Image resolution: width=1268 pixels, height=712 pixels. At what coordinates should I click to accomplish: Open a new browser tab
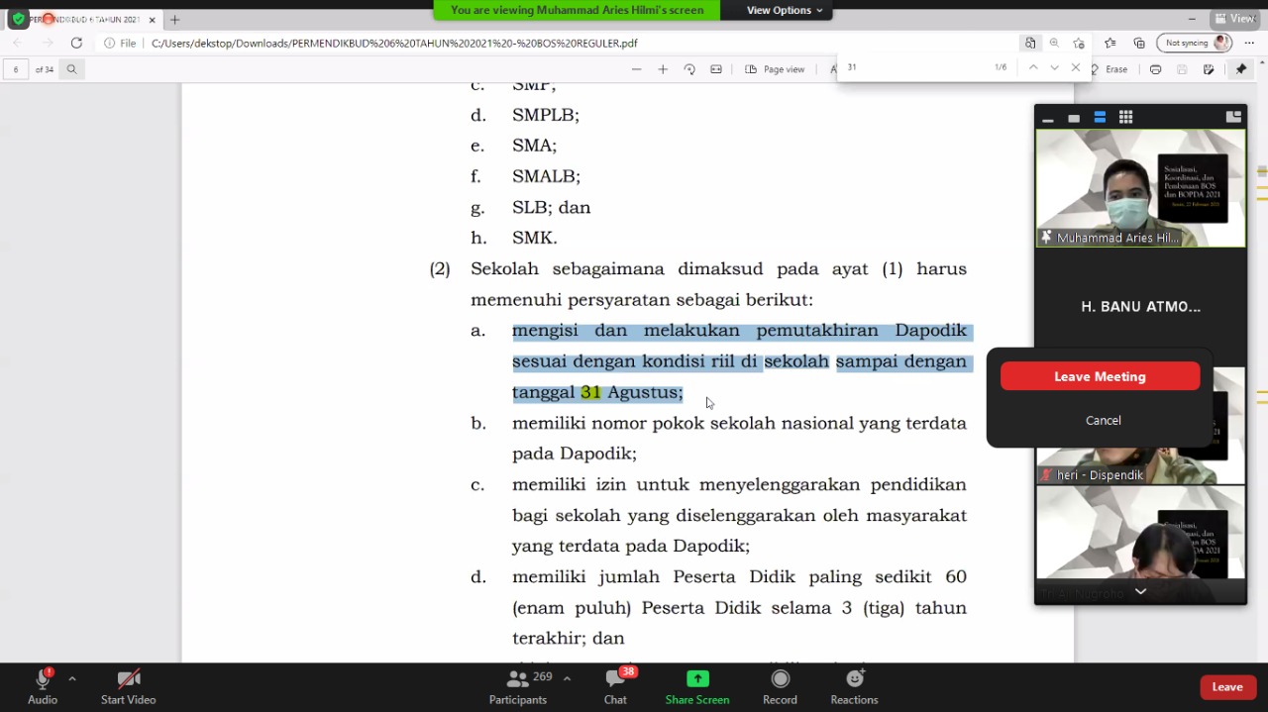pos(174,19)
